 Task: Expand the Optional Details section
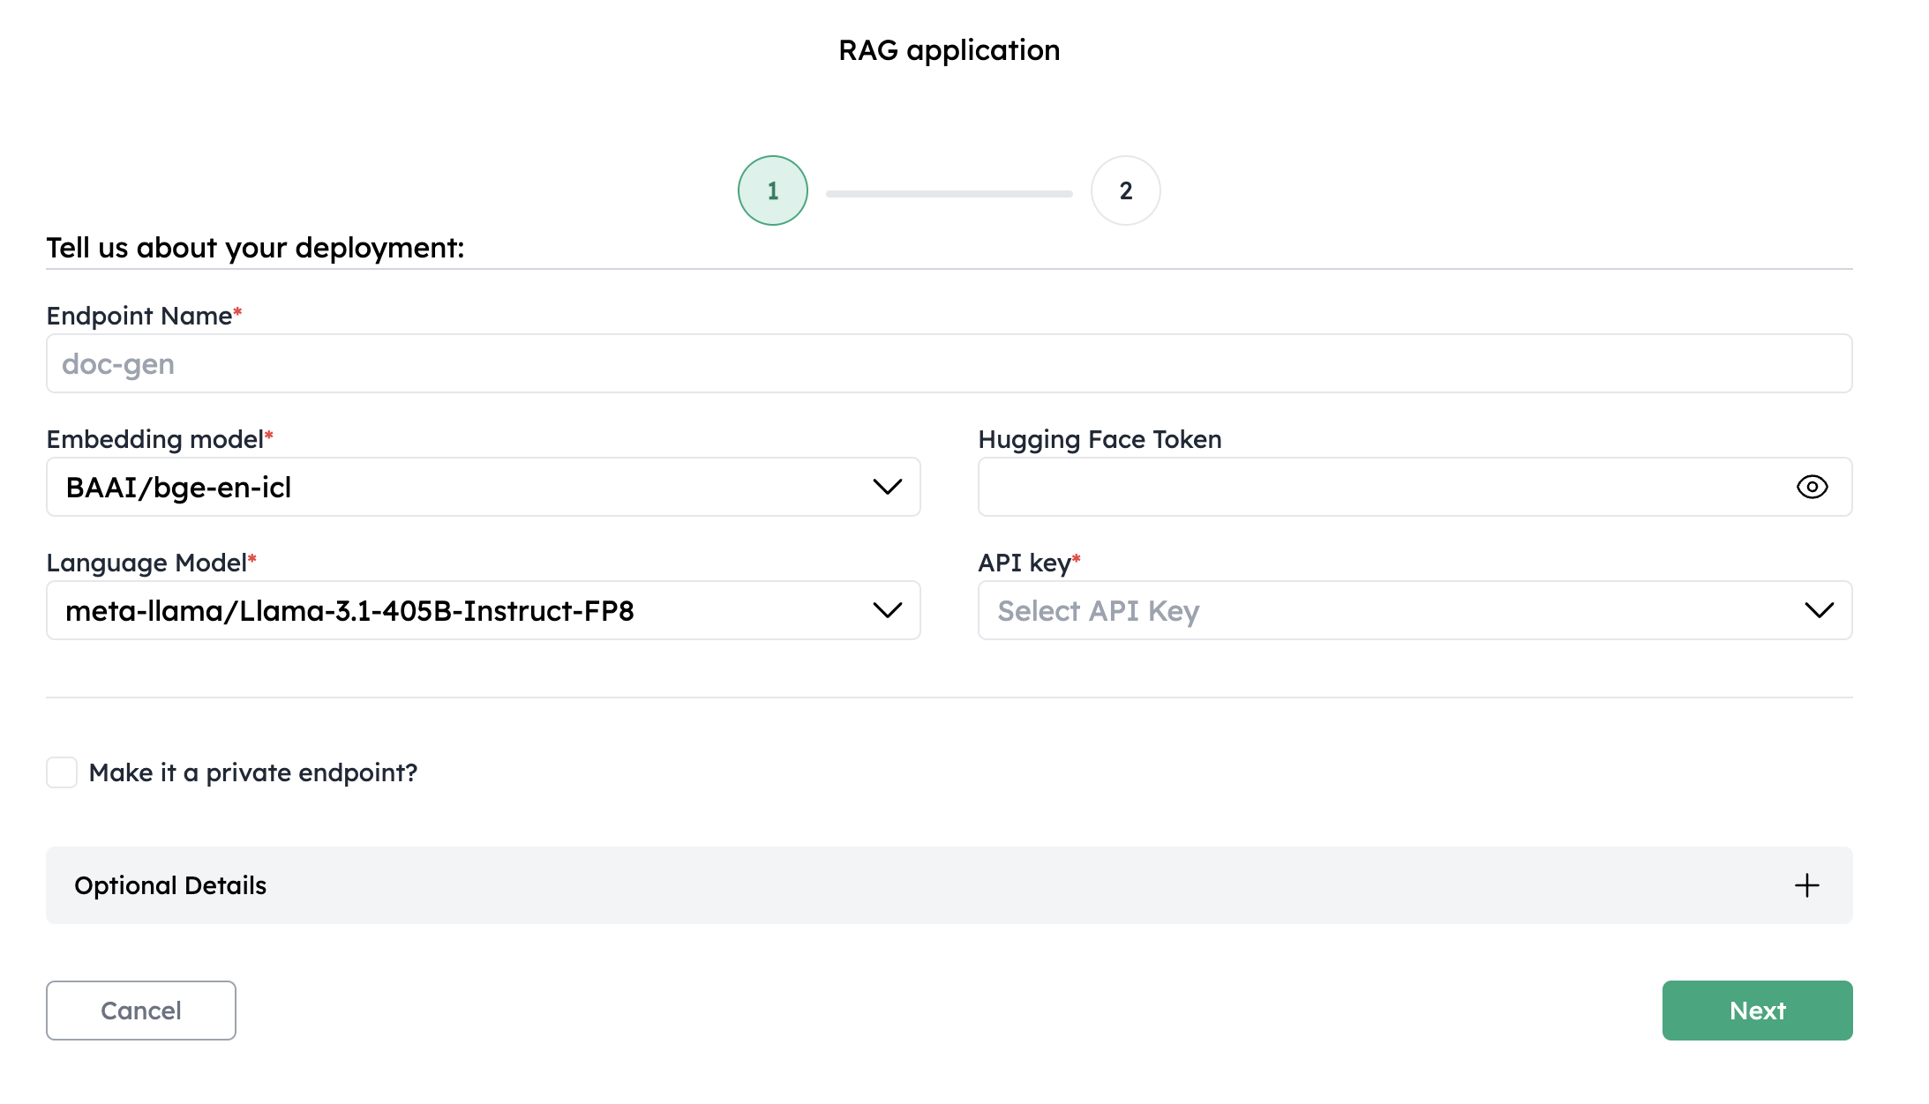coord(949,885)
